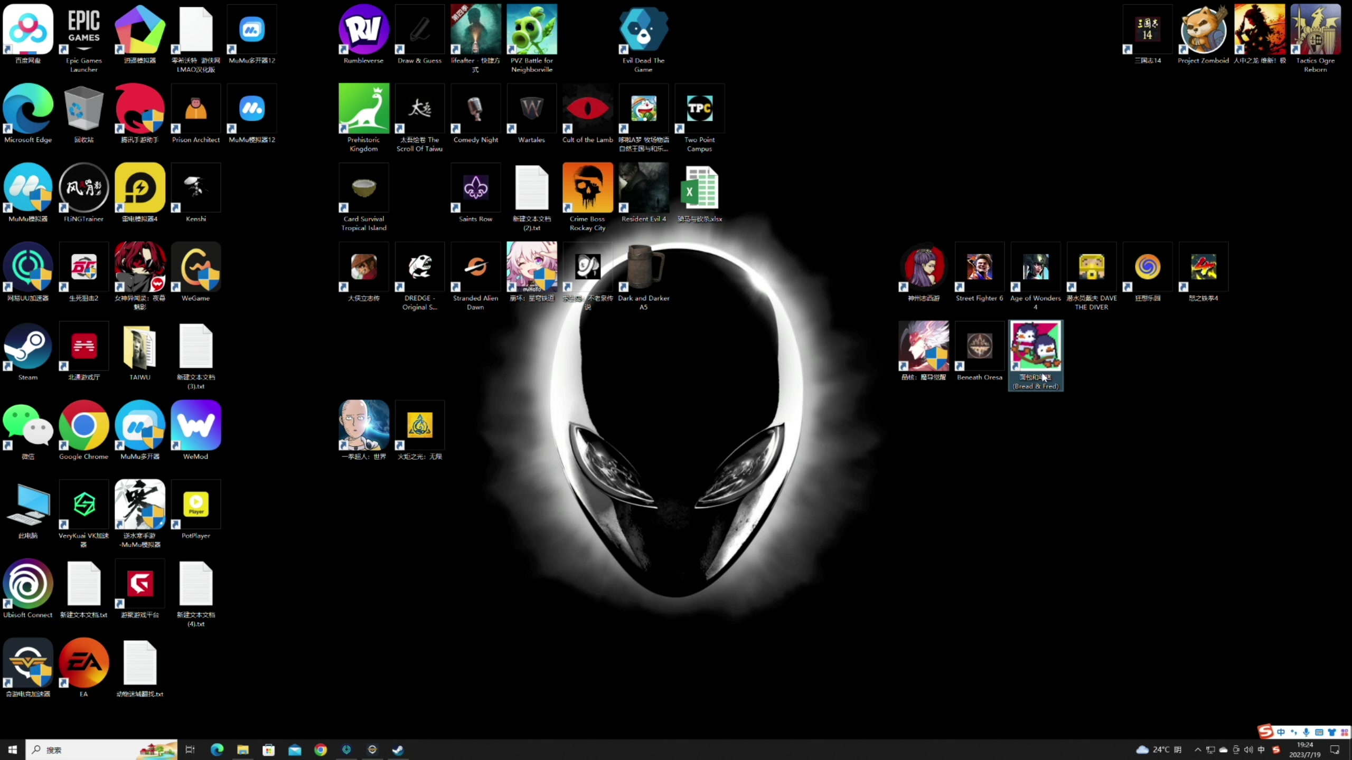Select the Bread & Fred game icon
The image size is (1352, 760).
(x=1036, y=355)
